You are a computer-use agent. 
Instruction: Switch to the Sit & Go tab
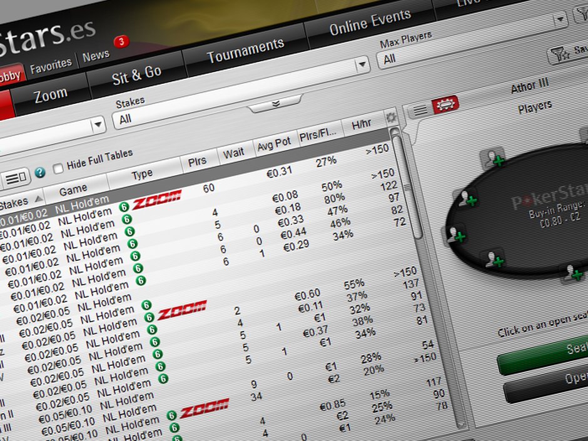pos(136,74)
